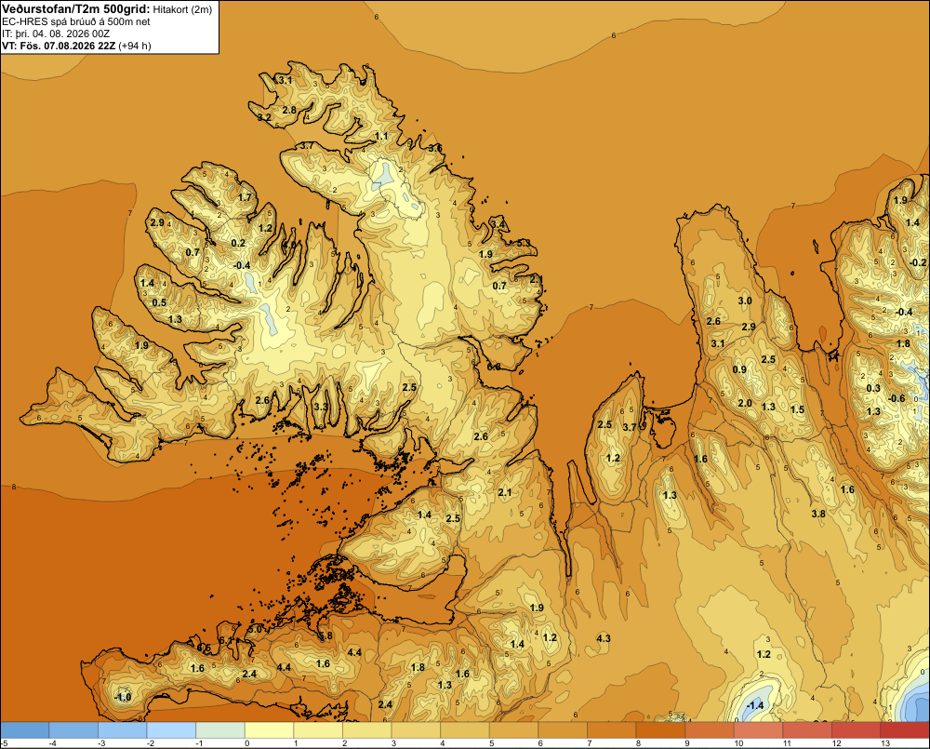
Task: Click the red legend swatch between 12 and 13
Action: tap(857, 730)
